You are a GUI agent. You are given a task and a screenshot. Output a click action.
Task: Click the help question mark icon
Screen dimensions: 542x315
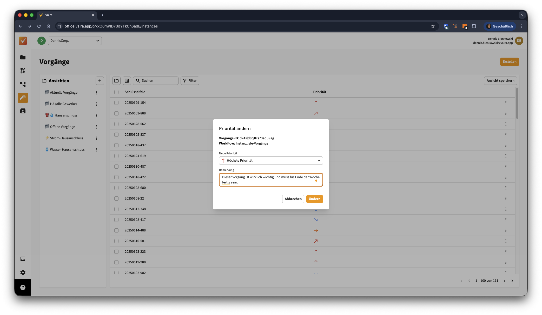[23, 287]
